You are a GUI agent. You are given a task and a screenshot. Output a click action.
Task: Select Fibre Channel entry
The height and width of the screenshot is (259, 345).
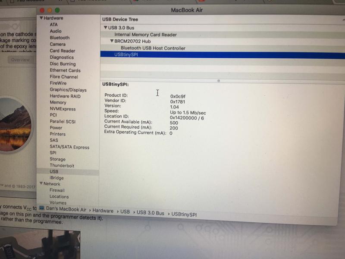[x=64, y=77]
